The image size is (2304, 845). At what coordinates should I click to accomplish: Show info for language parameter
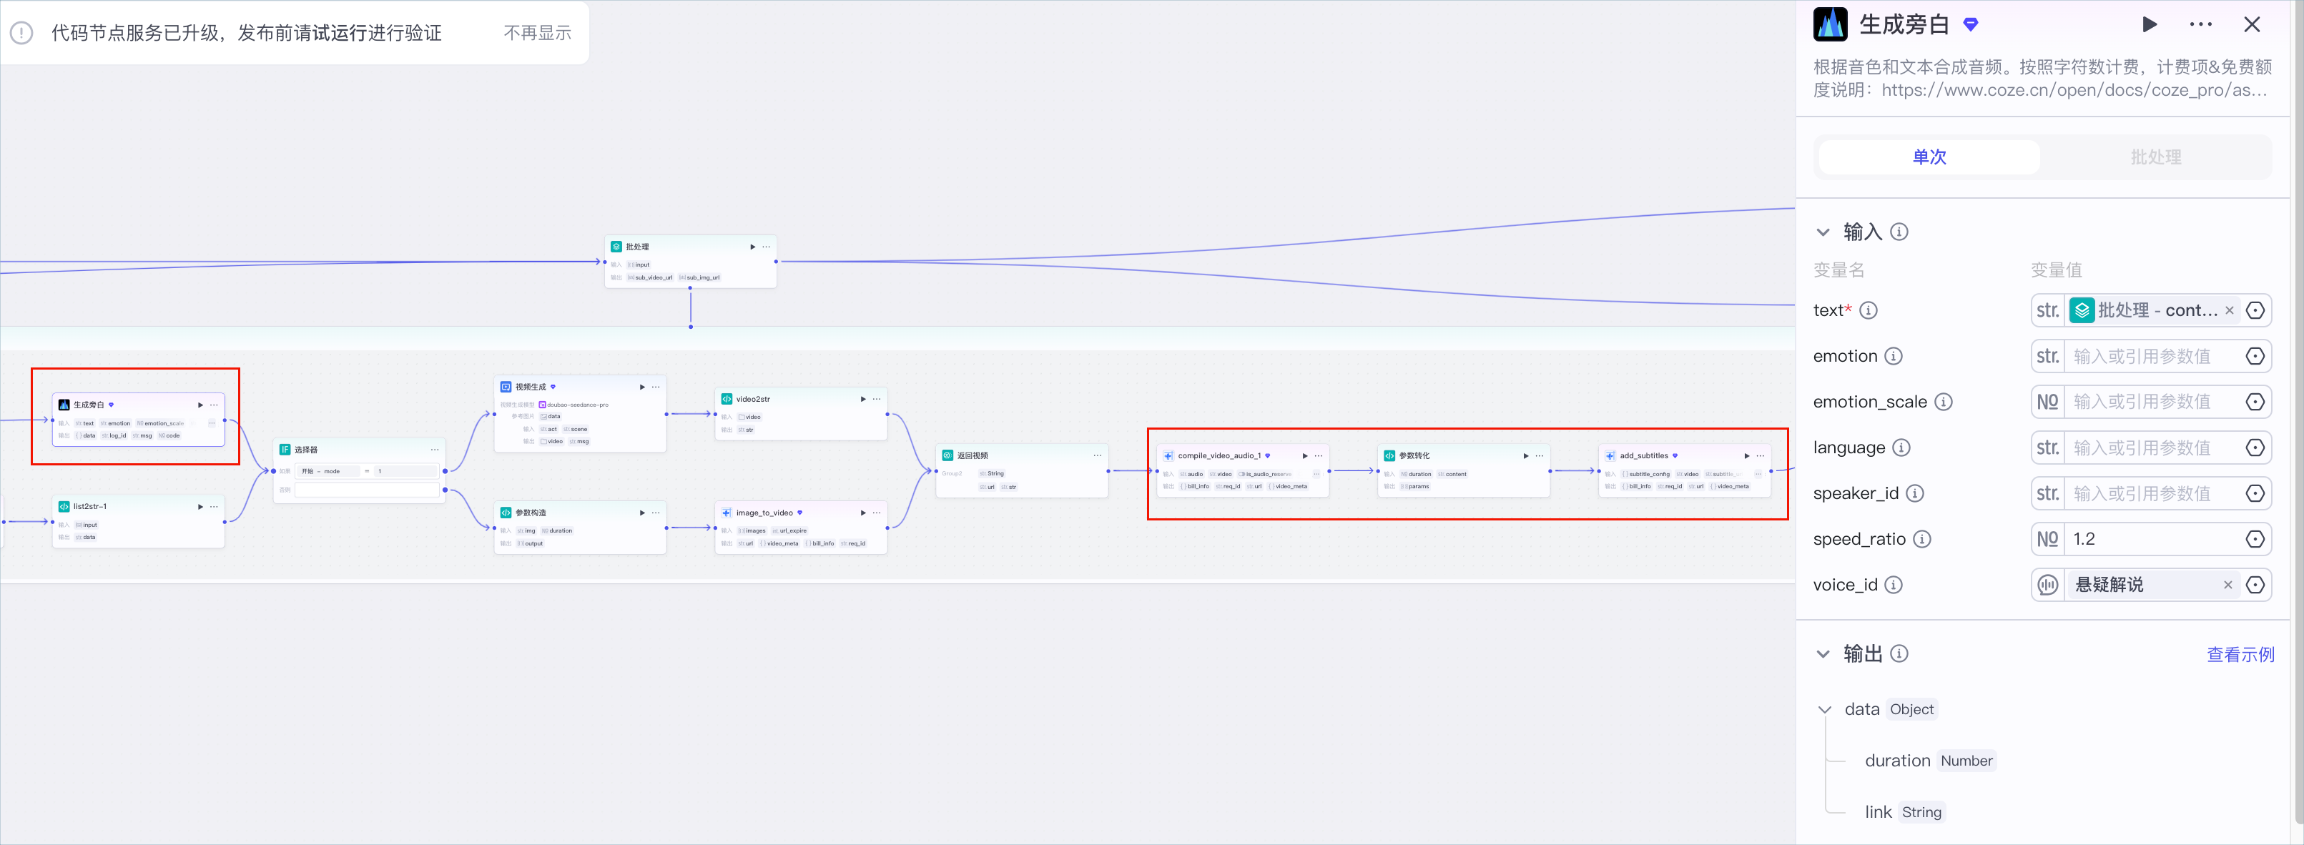[x=1901, y=447]
